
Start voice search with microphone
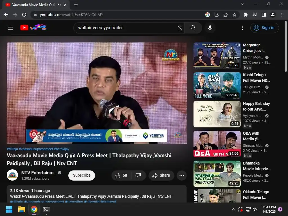pos(210,28)
